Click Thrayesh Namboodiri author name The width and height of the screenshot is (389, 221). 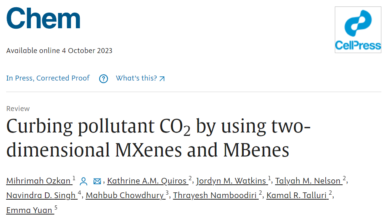coord(215,195)
